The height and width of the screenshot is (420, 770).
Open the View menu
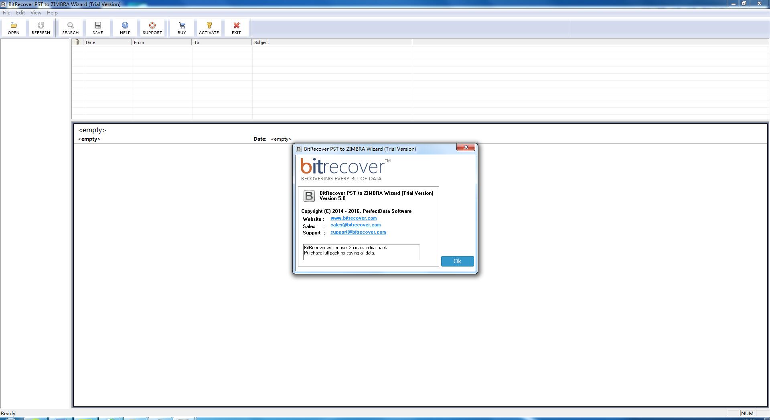36,12
